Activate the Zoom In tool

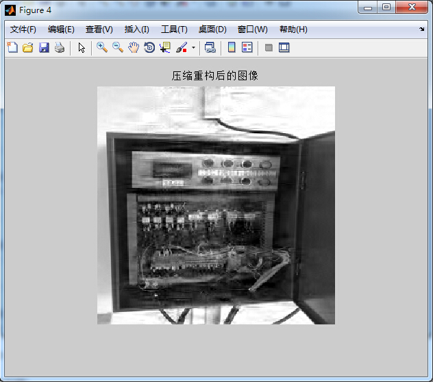[102, 47]
